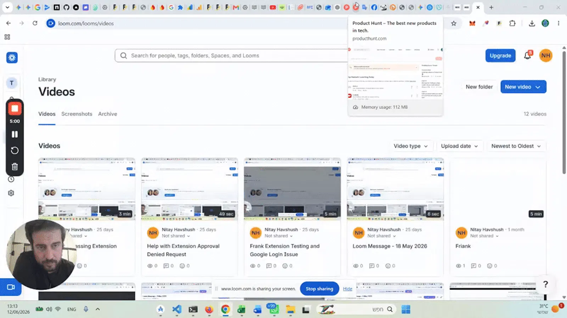
Task: Open Frank Extension Testing video thumbnail
Action: pos(292,189)
